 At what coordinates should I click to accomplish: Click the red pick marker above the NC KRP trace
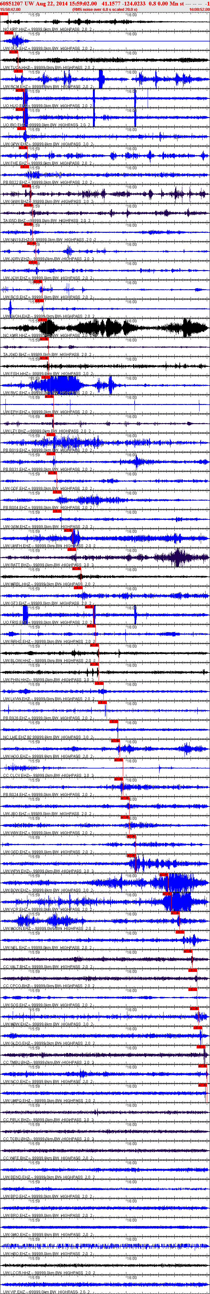[x=4, y=14]
